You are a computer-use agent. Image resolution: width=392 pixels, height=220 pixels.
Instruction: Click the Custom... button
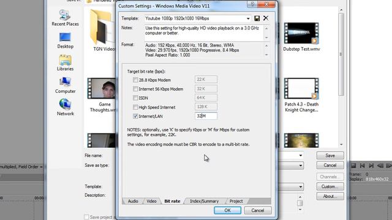click(x=330, y=186)
